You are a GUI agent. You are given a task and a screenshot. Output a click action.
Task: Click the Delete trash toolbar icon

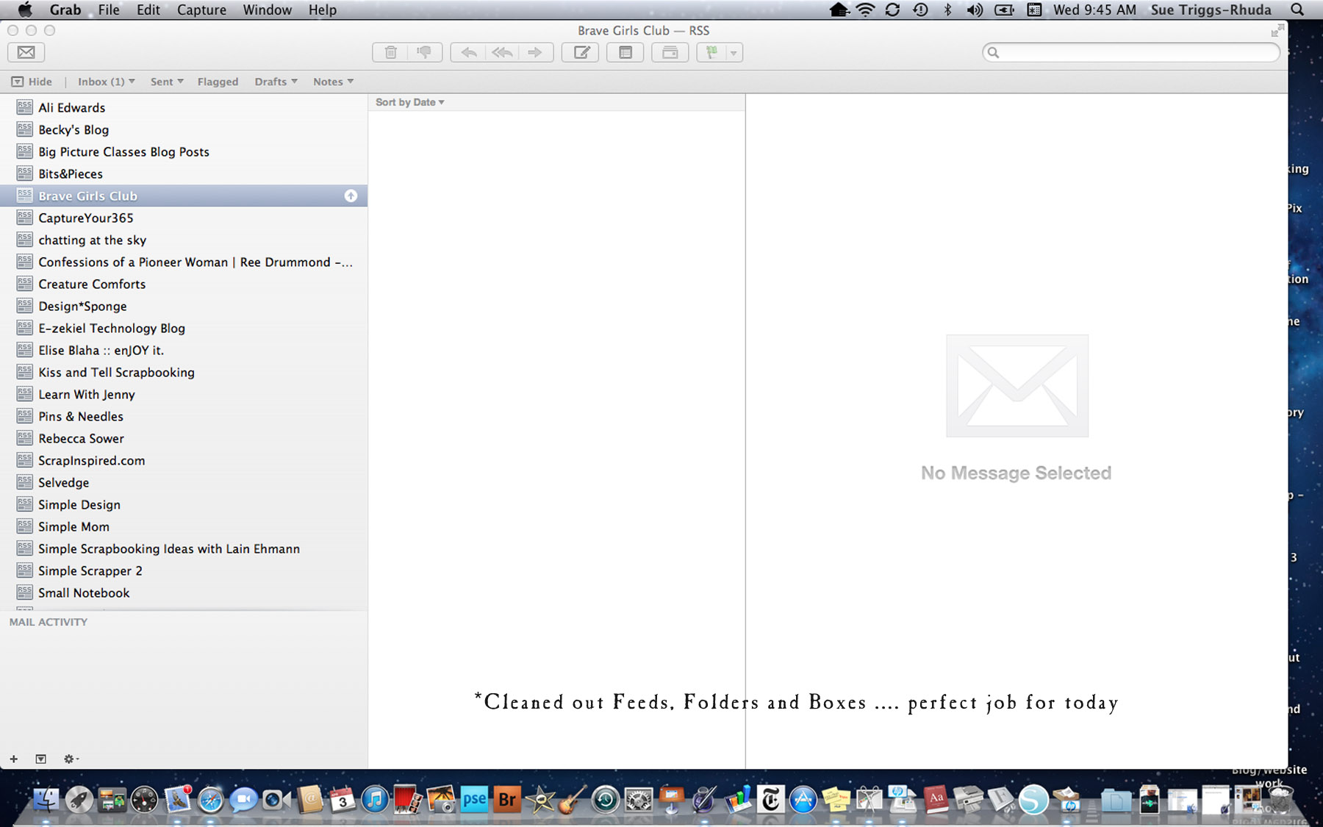[391, 52]
